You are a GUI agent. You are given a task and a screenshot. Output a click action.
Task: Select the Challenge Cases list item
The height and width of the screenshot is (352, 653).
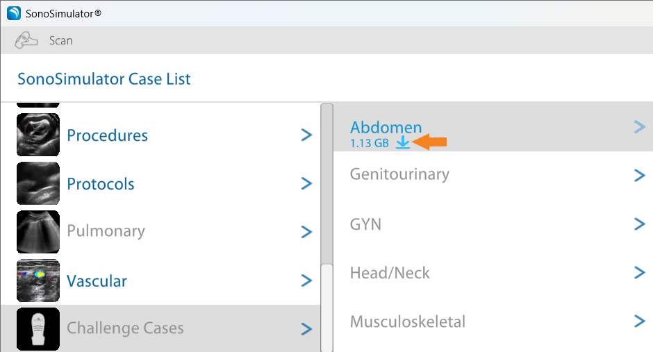click(125, 328)
